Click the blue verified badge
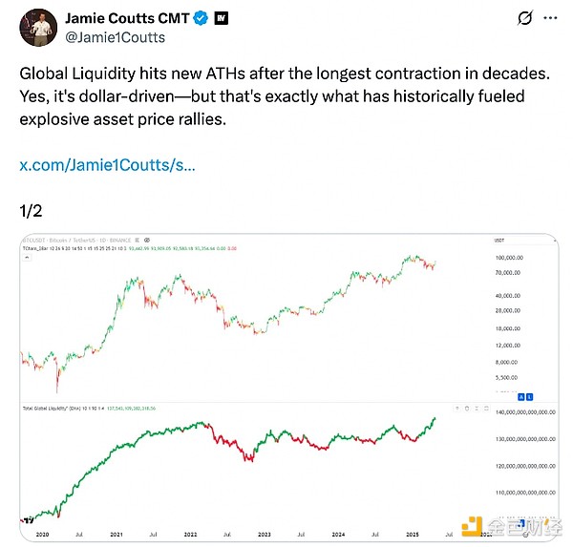573x547 pixels. click(x=202, y=18)
